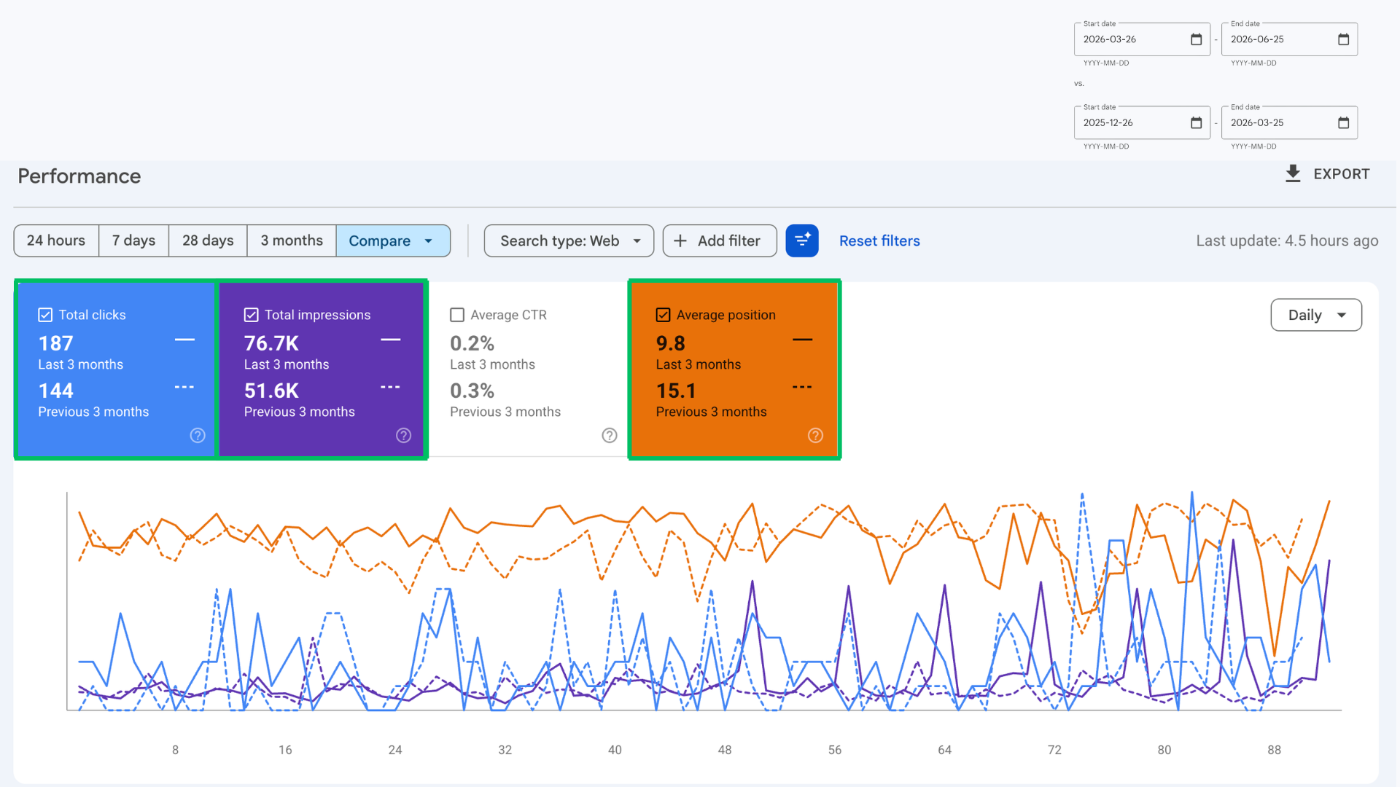The width and height of the screenshot is (1400, 787).
Task: Open the Daily granularity dropdown
Action: coord(1316,315)
